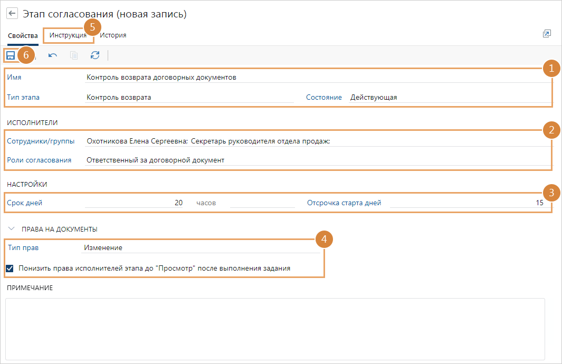Select the Свойства tab
This screenshot has width=562, height=364.
click(23, 35)
